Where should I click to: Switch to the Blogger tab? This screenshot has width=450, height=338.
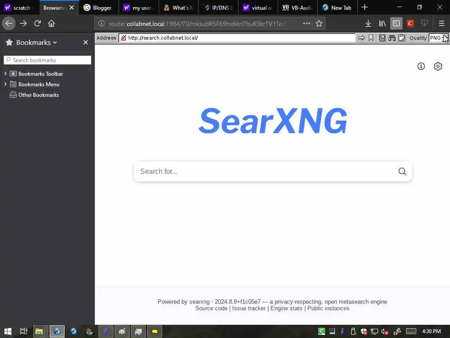tap(99, 7)
